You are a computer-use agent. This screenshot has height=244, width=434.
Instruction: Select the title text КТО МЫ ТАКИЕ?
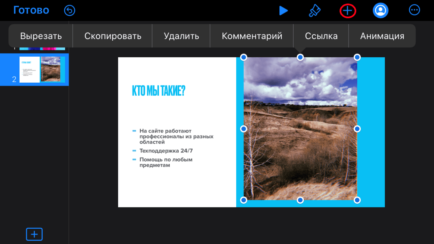tap(158, 91)
